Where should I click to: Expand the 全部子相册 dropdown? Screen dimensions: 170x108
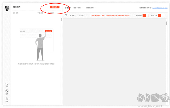pos(78,8)
